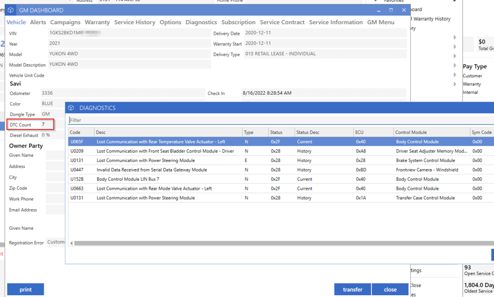Viewport: 494px width, 297px height.
Task: Click the GM Dashboard cube icon in title bar
Action: [x=11, y=10]
